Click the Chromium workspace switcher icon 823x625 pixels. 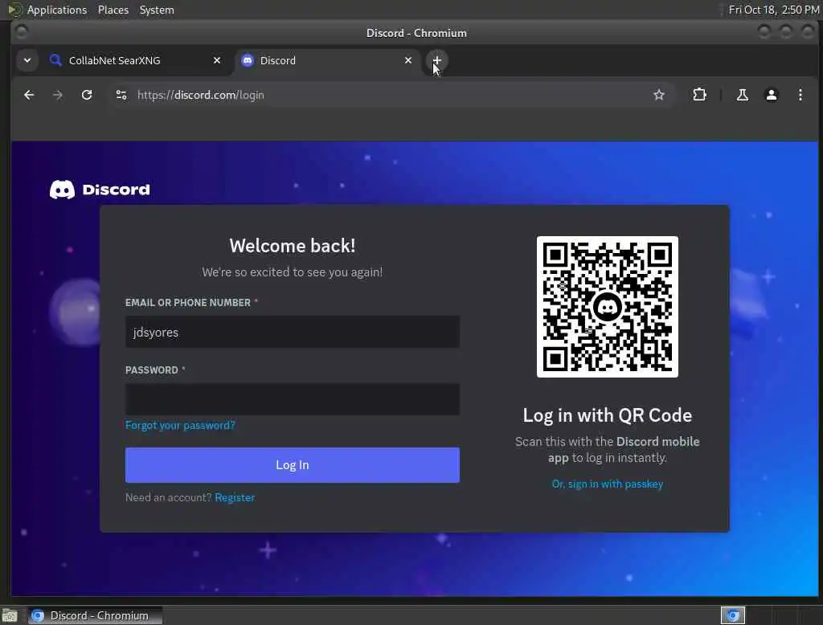[733, 615]
